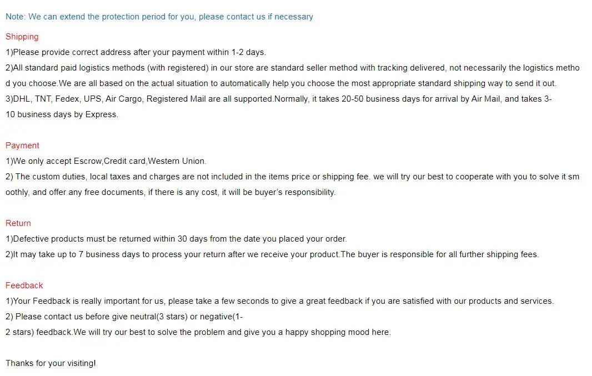Image resolution: width=592 pixels, height=376 pixels.
Task: Click the line starting '2 stars) feedback'
Action: click(x=198, y=332)
